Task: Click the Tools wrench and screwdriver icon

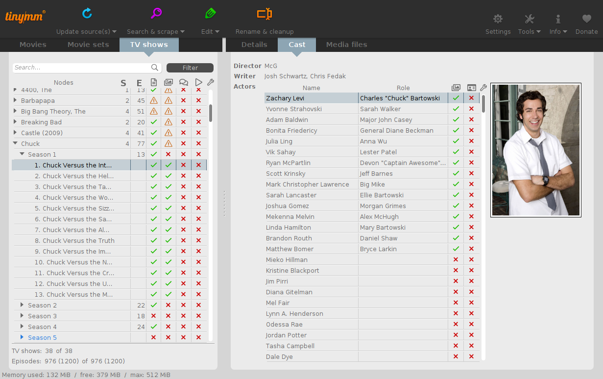Action: (x=530, y=19)
